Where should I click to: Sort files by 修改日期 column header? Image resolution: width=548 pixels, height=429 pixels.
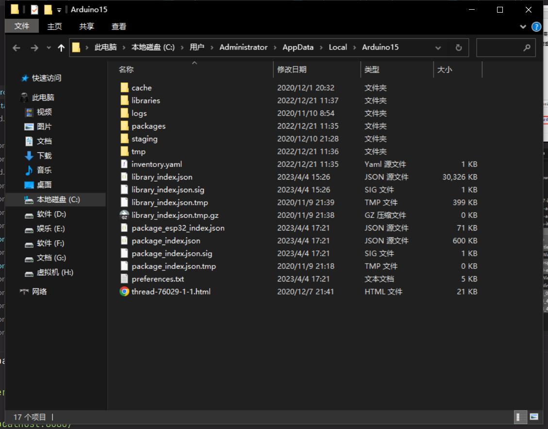pos(292,69)
